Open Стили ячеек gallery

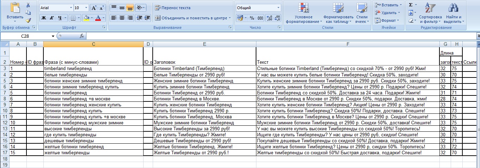click(361, 13)
